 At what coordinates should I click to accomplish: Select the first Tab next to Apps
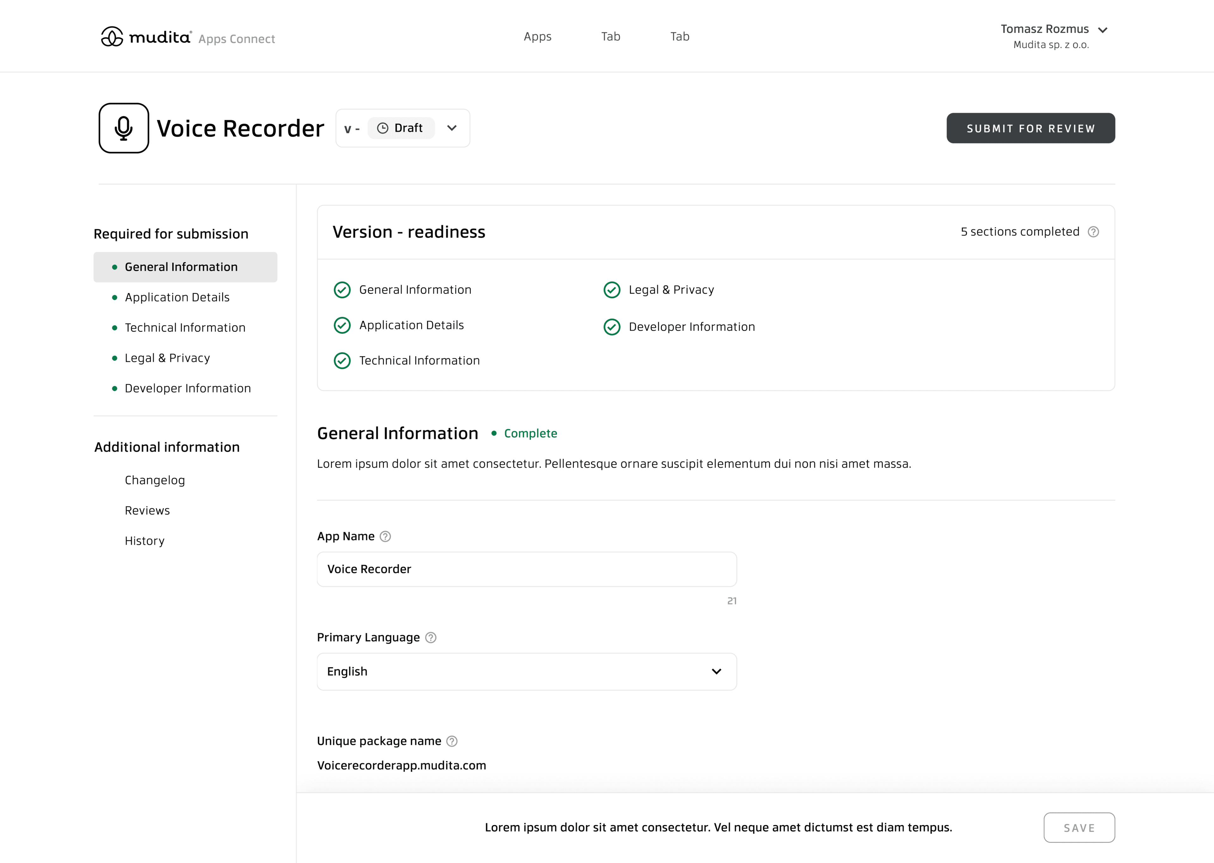pos(611,37)
